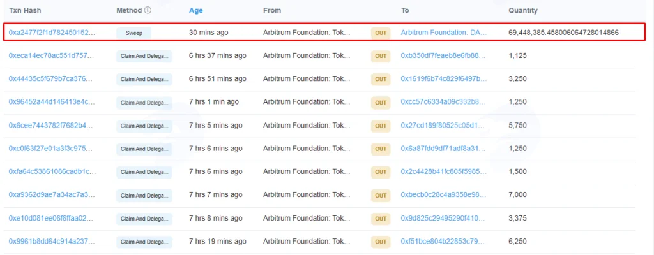This screenshot has width=654, height=255.
Task: Open transaction 0xa9362d9ae7a34ac7a3 hash link
Action: click(x=52, y=194)
